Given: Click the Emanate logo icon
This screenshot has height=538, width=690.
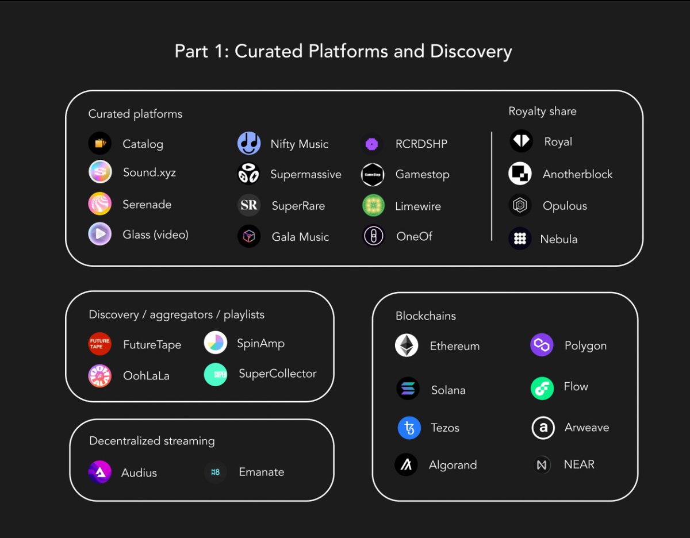Looking at the screenshot, I should point(216,472).
